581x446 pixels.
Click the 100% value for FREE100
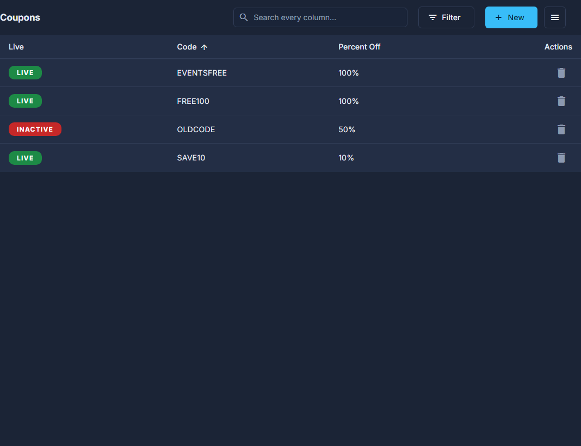point(348,101)
